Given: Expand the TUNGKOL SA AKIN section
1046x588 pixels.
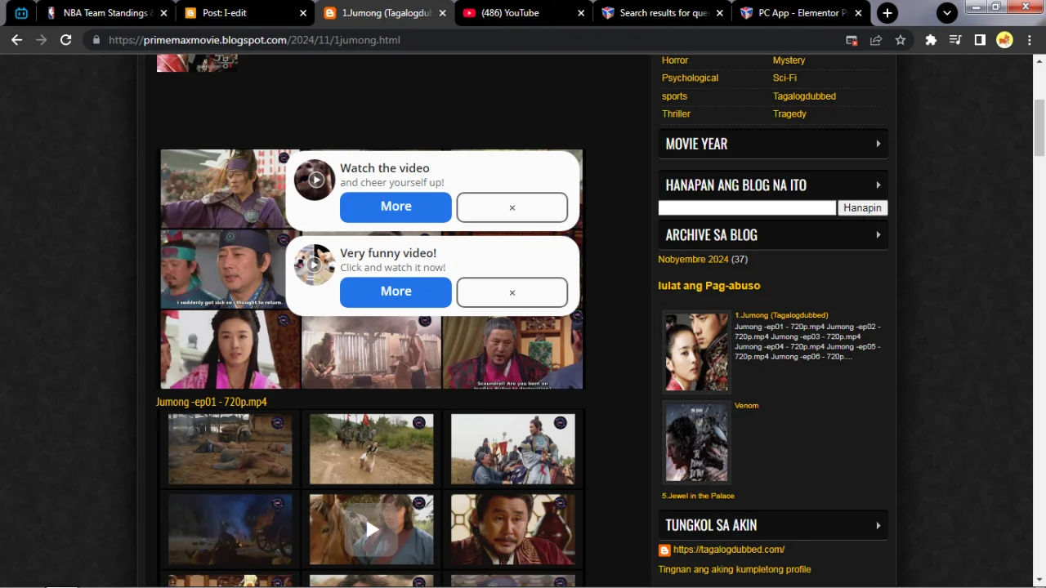Looking at the screenshot, I should click(773, 525).
